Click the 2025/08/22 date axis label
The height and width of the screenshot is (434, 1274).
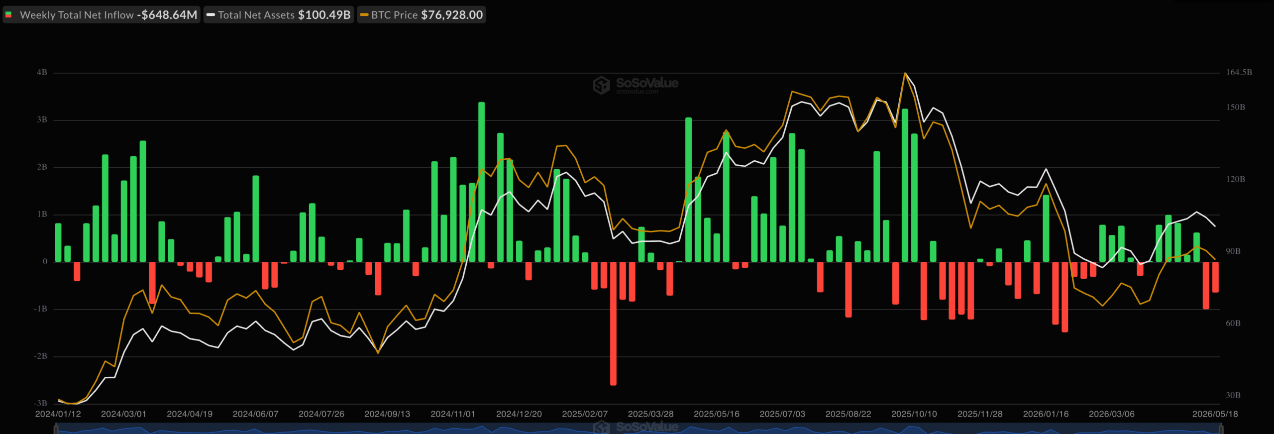[x=848, y=414]
